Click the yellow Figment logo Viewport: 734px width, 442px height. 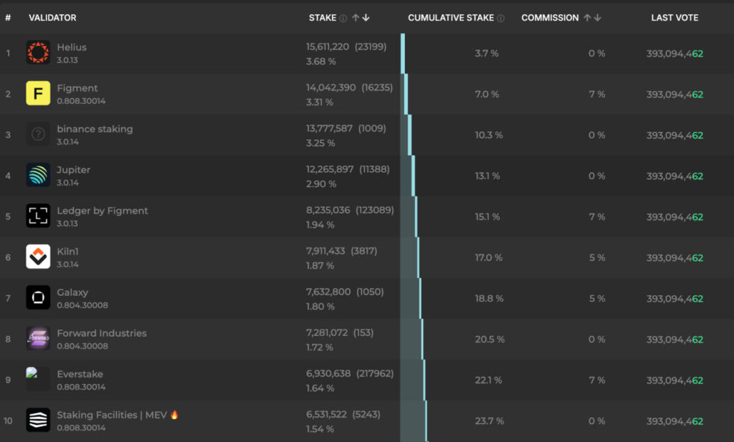[38, 93]
